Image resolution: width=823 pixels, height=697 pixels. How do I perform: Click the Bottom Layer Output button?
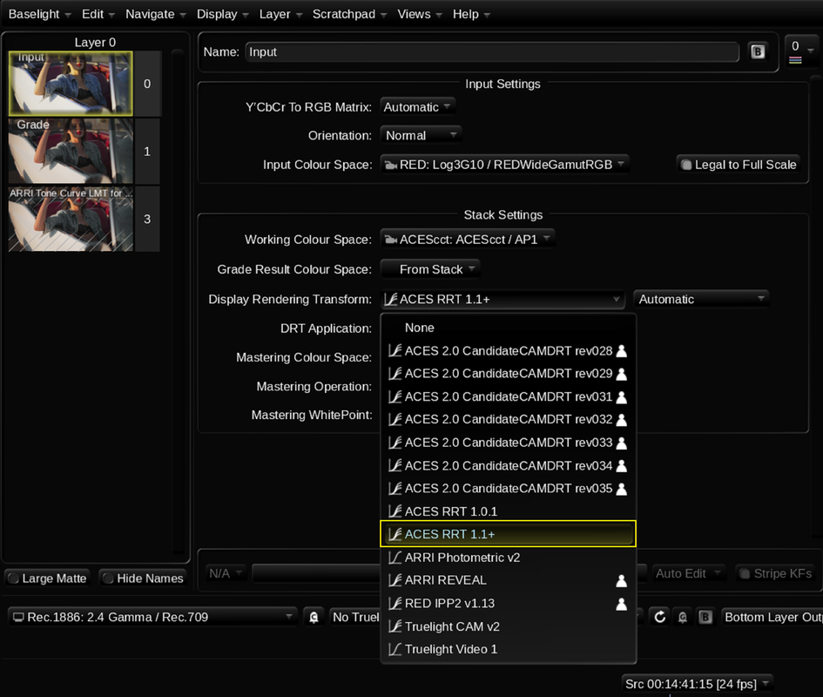(772, 617)
